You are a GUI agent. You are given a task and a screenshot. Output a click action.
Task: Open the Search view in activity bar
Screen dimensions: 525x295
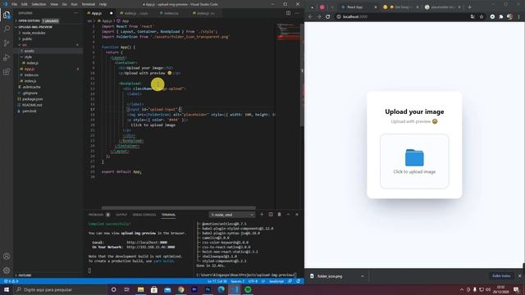click(7, 29)
